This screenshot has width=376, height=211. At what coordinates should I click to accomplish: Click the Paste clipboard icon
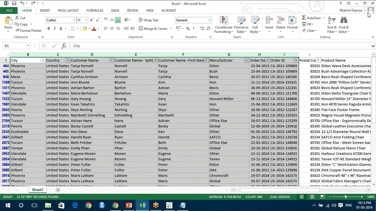click(x=8, y=21)
